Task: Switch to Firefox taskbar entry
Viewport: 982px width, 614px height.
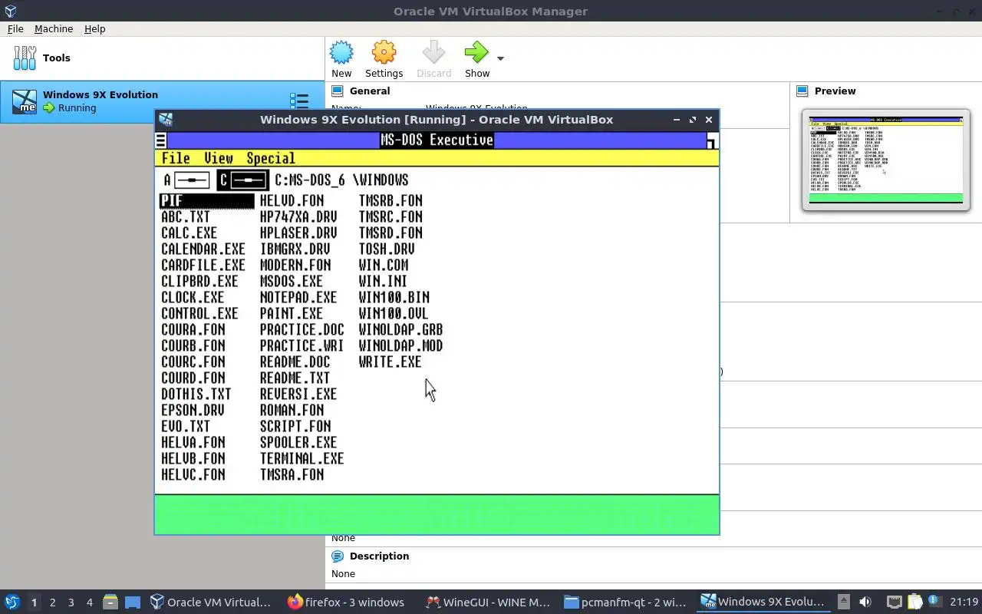Action: click(x=345, y=602)
